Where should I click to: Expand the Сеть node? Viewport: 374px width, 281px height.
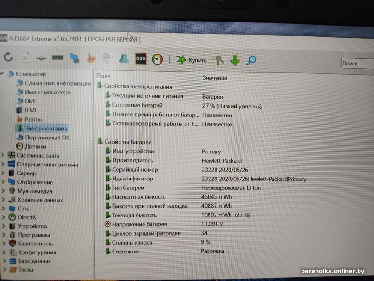[x=3, y=209]
